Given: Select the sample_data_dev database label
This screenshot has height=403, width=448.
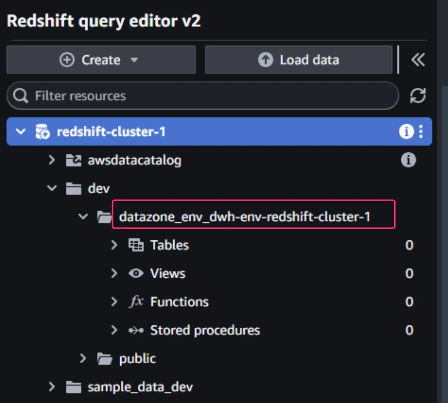Looking at the screenshot, I should (x=140, y=387).
